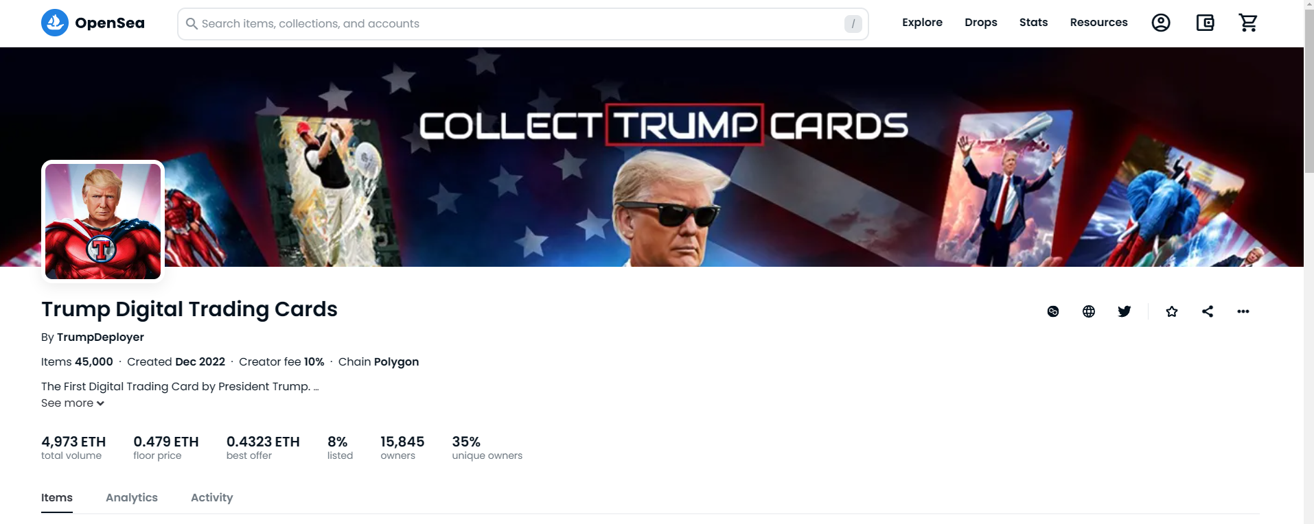Expand description with See more

(x=73, y=403)
